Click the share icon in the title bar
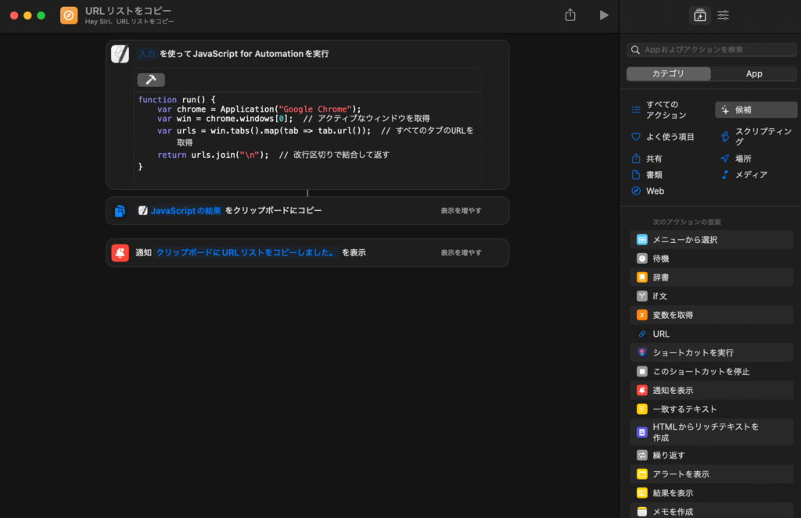This screenshot has width=801, height=518. 570,15
